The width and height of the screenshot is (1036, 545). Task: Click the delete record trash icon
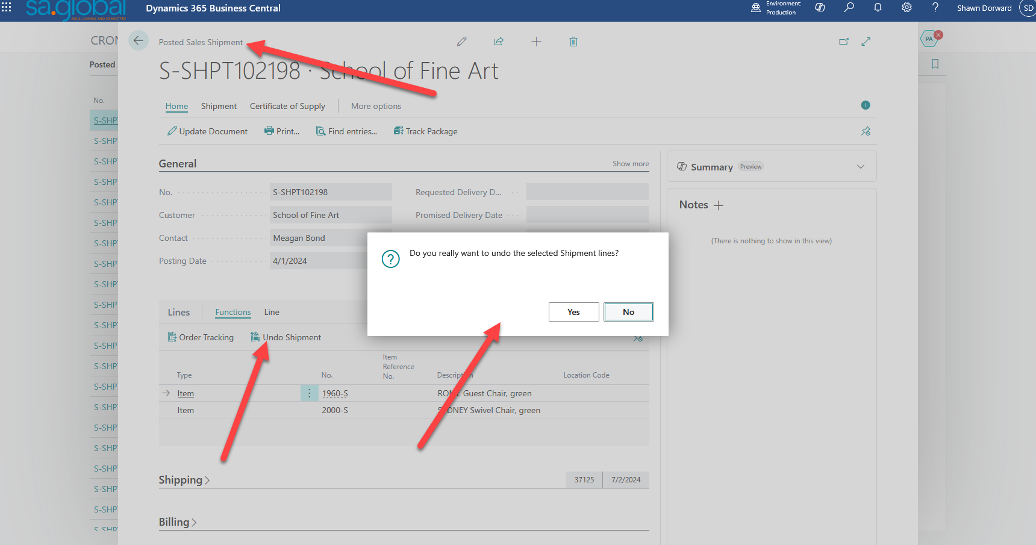pos(573,41)
